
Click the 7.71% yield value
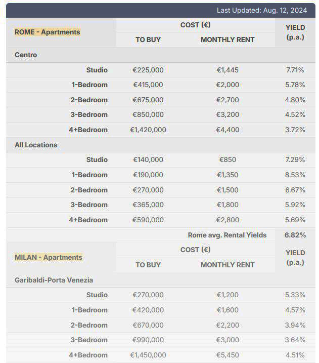(x=295, y=70)
